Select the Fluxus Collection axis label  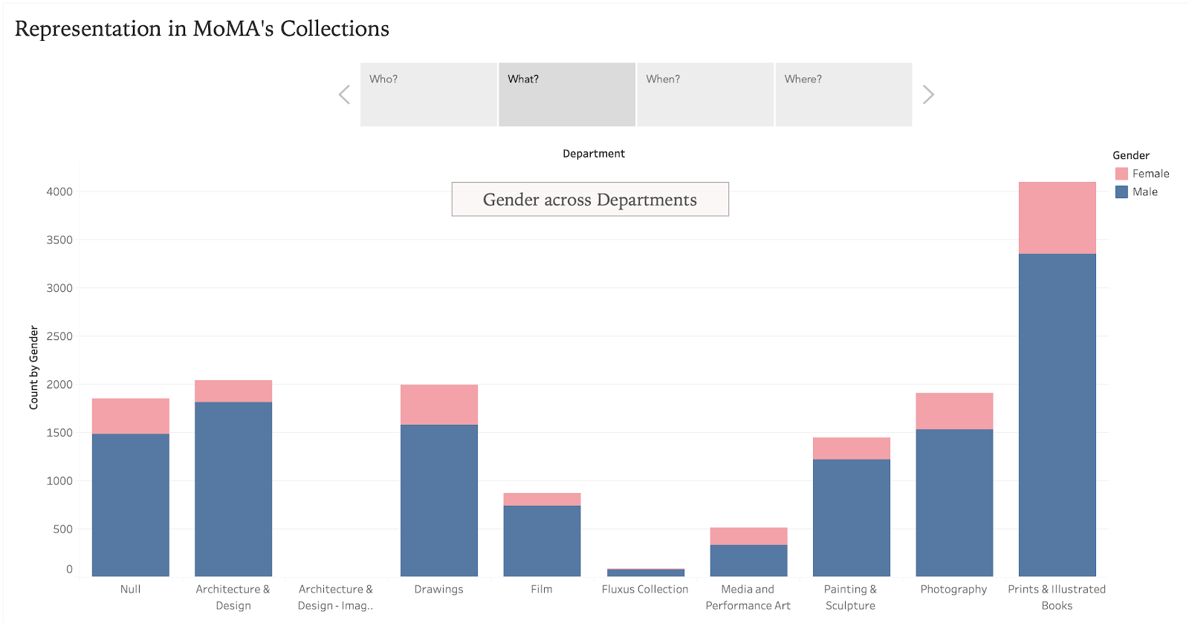[645, 589]
